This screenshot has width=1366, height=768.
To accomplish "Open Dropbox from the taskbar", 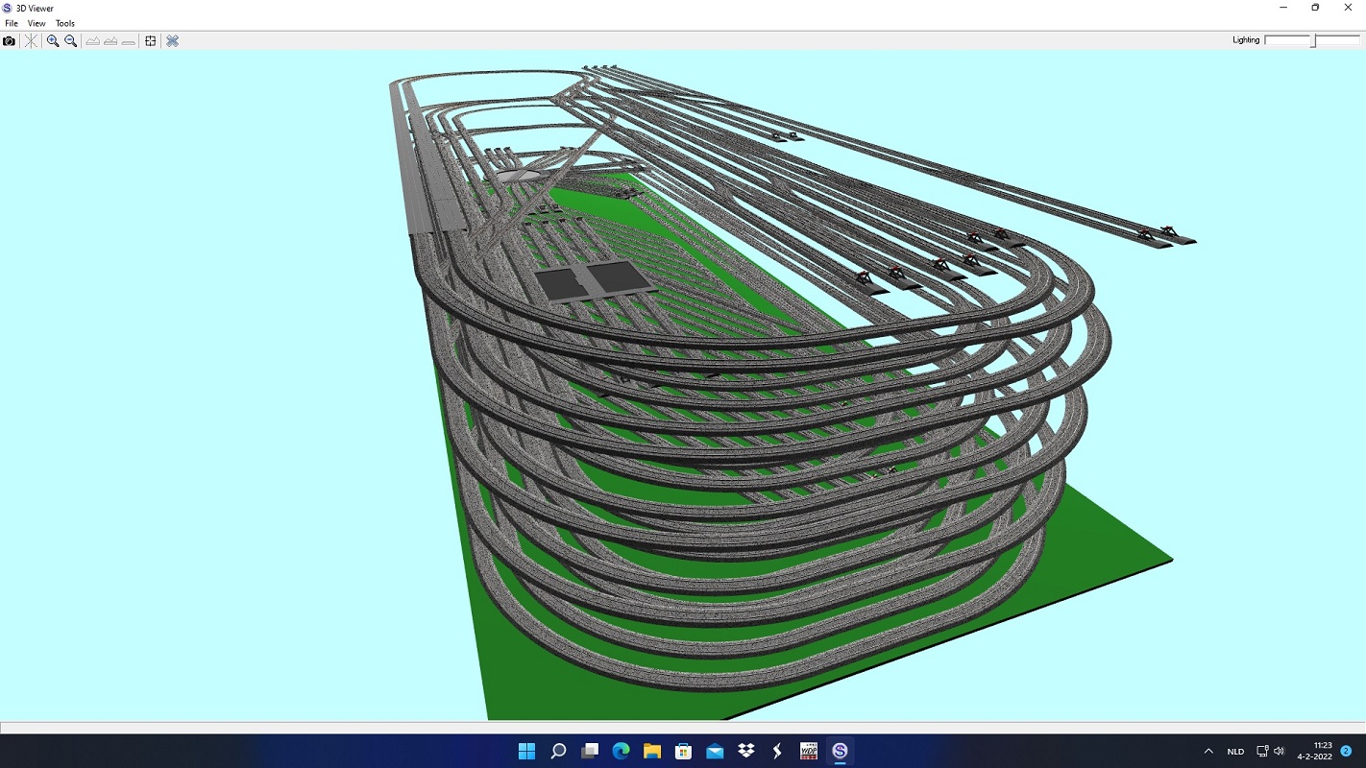I will coord(746,751).
